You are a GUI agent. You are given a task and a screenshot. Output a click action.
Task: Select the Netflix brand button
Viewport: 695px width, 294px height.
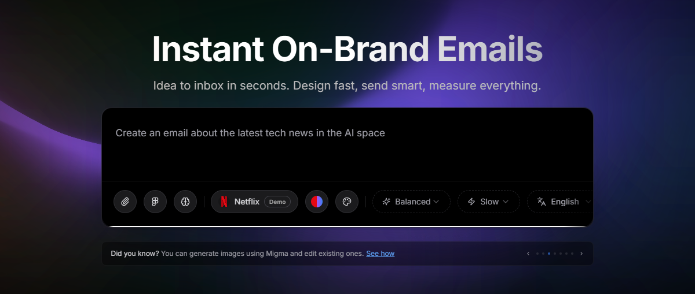[x=254, y=202]
